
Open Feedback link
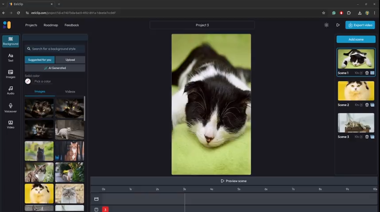[x=72, y=25]
